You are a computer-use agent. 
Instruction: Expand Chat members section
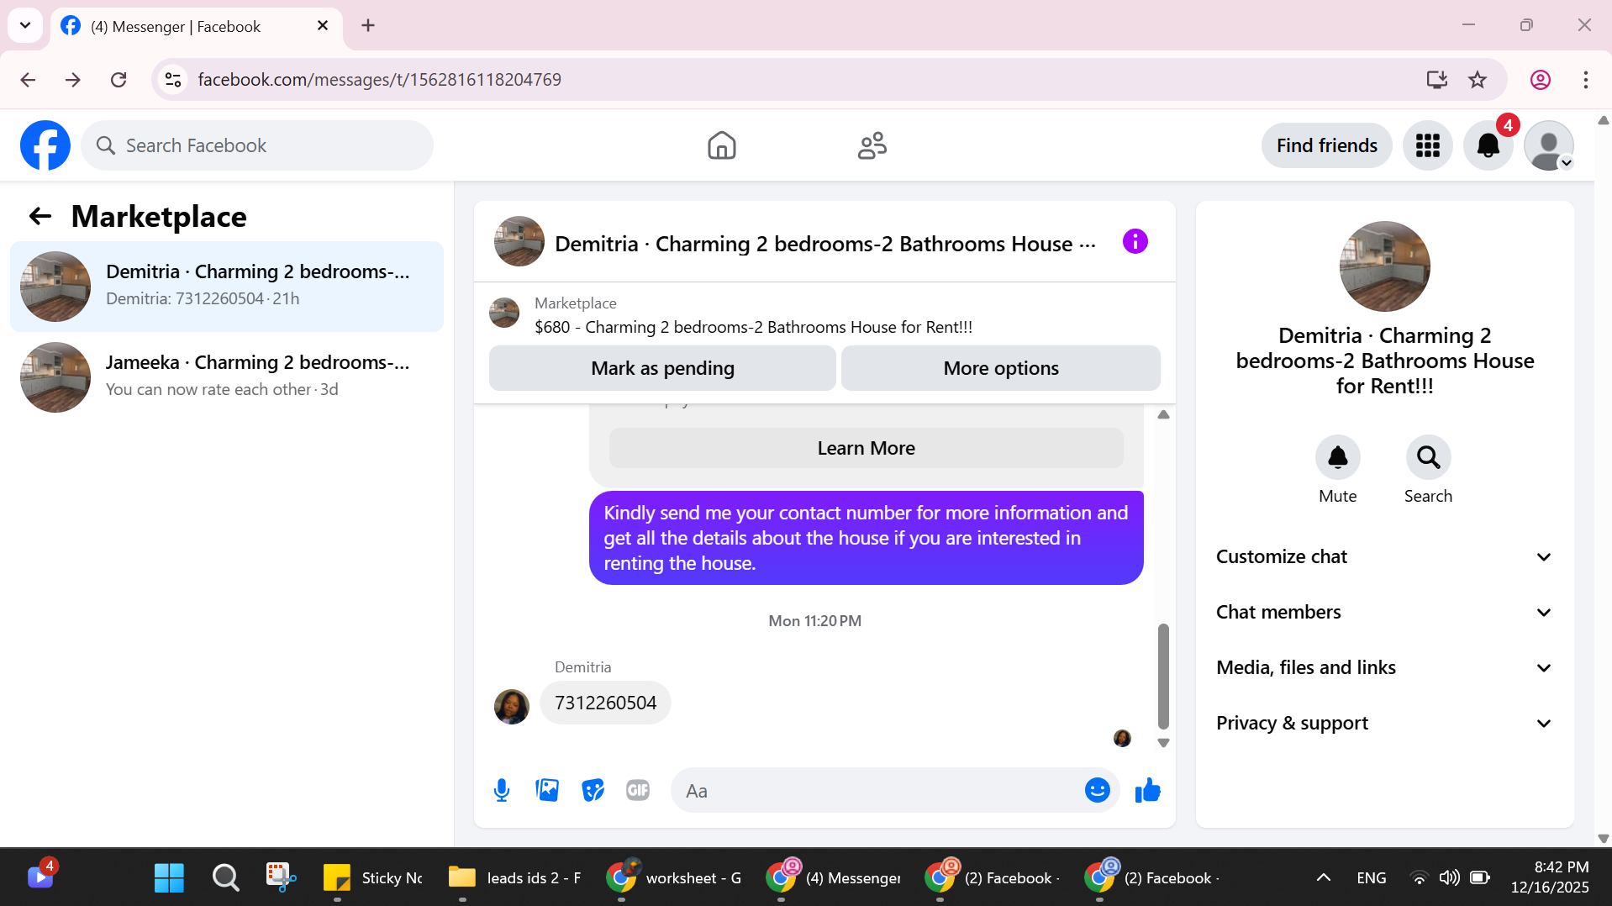[x=1384, y=613]
